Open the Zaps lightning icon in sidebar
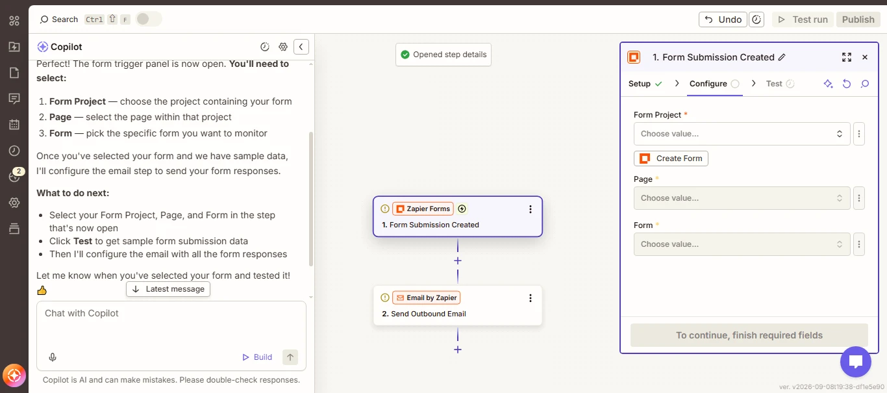Image resolution: width=887 pixels, height=393 pixels. click(14, 47)
